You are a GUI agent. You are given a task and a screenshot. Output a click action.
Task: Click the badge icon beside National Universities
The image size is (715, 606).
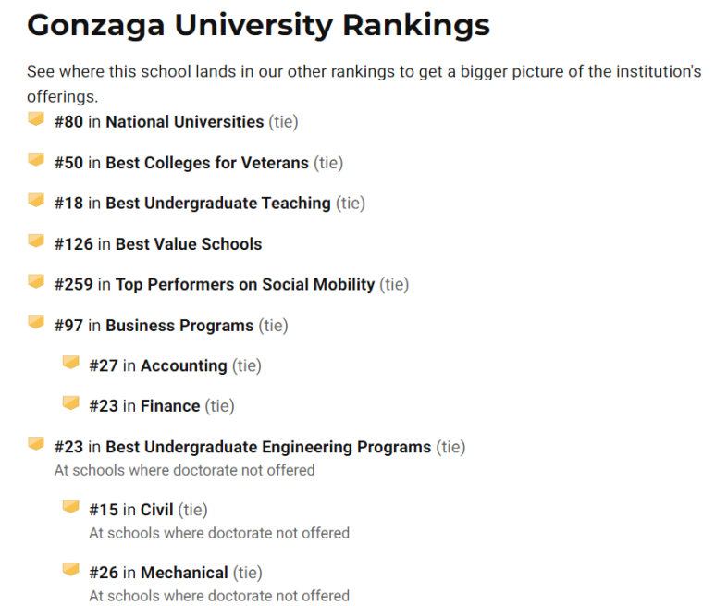(x=35, y=118)
